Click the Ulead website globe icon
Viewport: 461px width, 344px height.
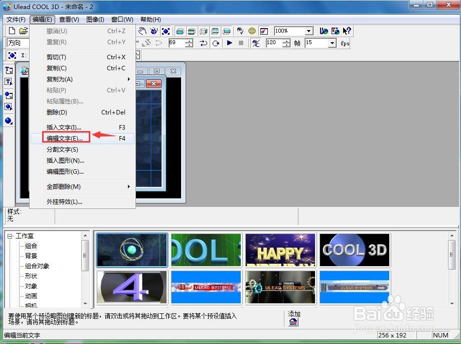click(324, 31)
